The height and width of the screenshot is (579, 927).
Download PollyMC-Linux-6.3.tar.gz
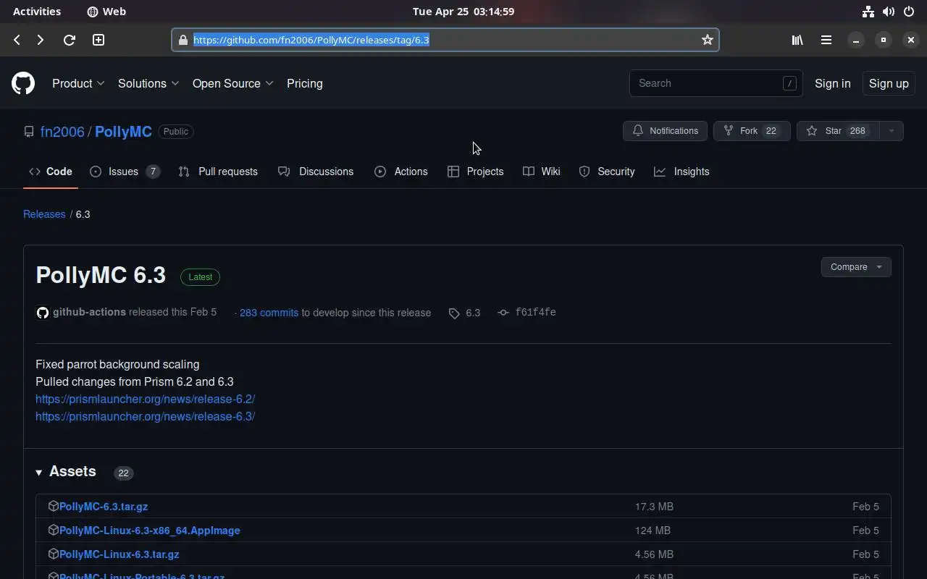tap(119, 554)
